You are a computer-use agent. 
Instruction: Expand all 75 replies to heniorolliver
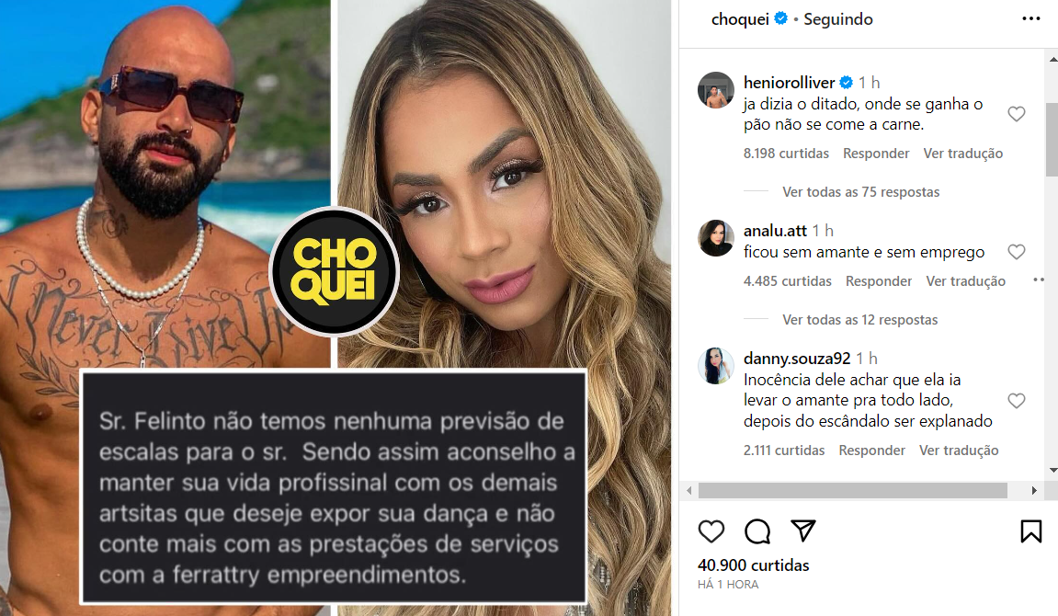point(861,192)
